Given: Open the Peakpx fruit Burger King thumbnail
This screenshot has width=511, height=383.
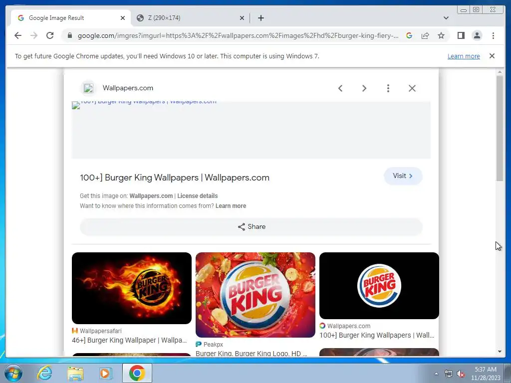Looking at the screenshot, I should coord(255,295).
